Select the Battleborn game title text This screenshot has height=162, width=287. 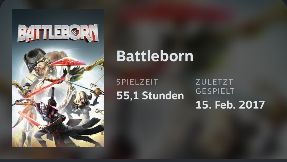click(x=155, y=56)
